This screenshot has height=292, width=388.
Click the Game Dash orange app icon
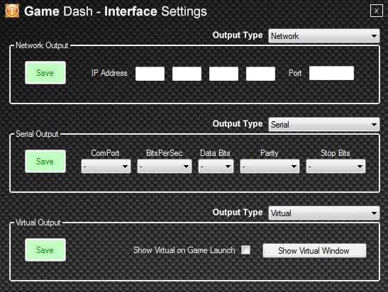tap(12, 11)
